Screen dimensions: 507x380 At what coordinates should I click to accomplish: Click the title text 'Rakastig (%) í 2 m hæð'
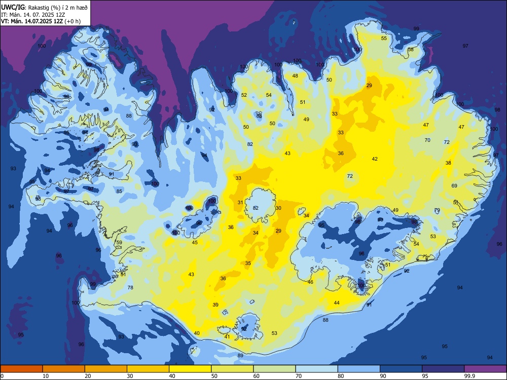coord(58,7)
